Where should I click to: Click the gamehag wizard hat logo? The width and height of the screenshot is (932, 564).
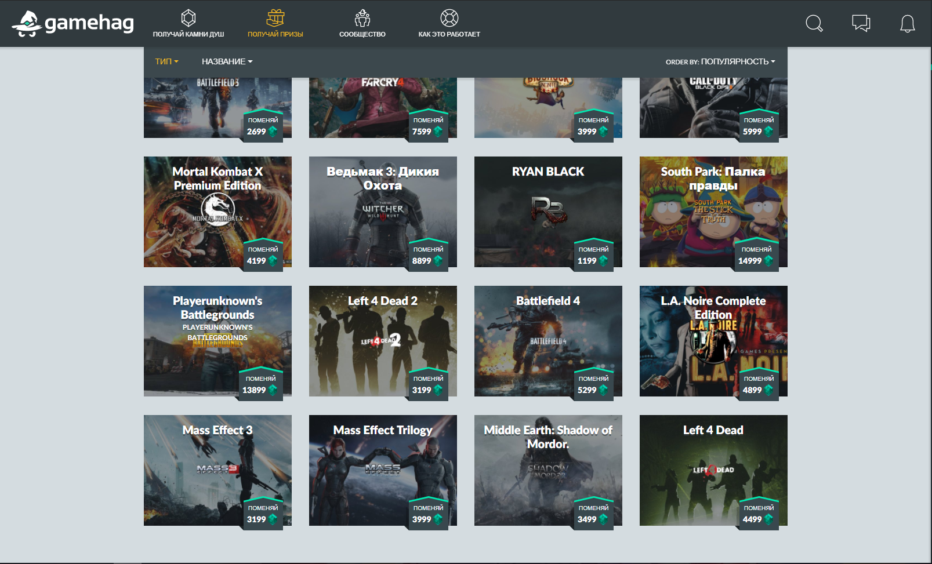[x=27, y=24]
